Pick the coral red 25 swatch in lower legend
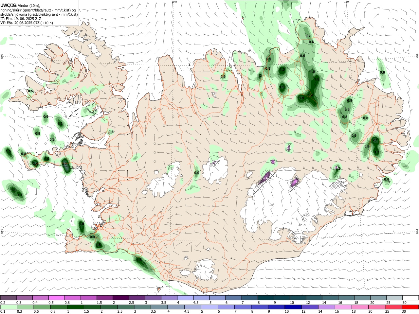Viewport: 419px width, 314px height. coord(394,307)
